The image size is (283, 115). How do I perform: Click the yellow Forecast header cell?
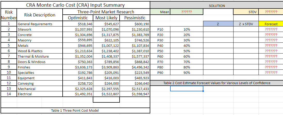[271, 24]
